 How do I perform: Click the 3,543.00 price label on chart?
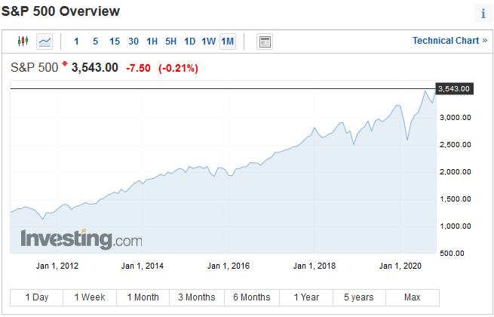(453, 88)
